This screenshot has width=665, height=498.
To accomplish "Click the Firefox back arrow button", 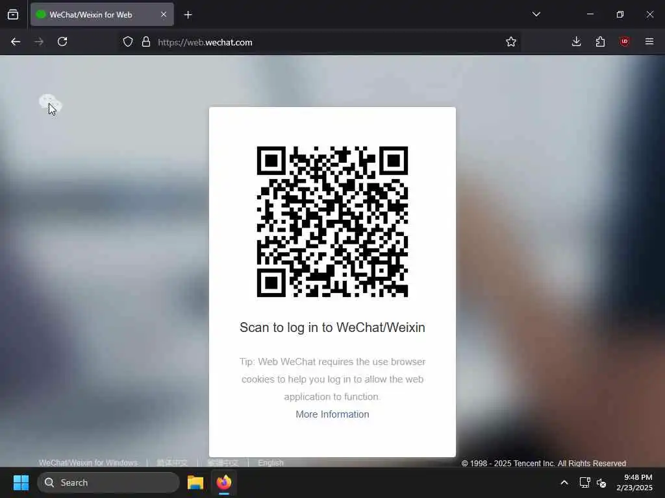I will coord(16,41).
